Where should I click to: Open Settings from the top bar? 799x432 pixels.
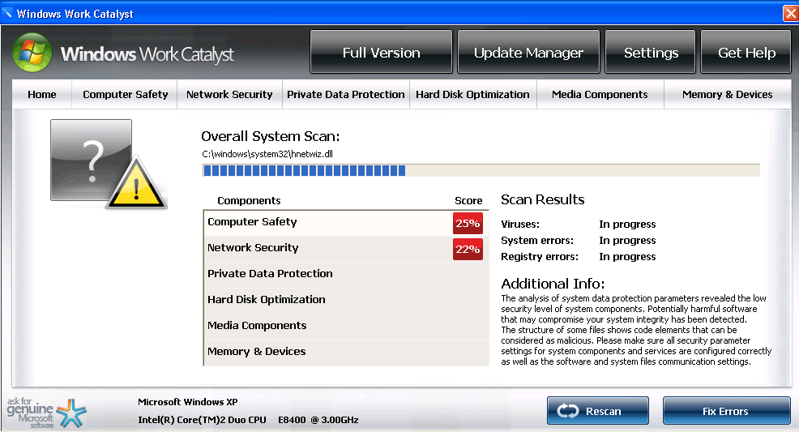(x=651, y=53)
